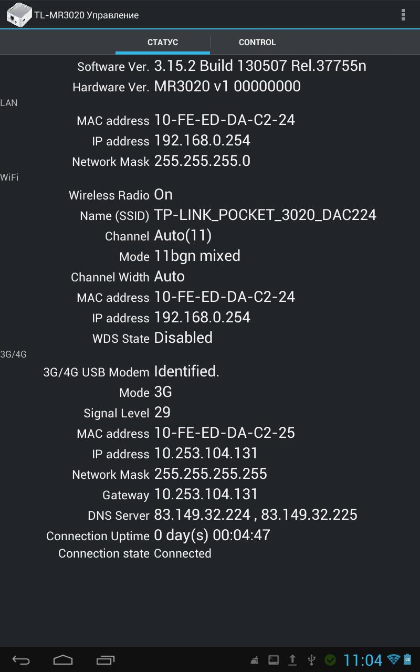This screenshot has height=672, width=420.
Task: Switch to the CONTROL tab
Action: [x=257, y=42]
